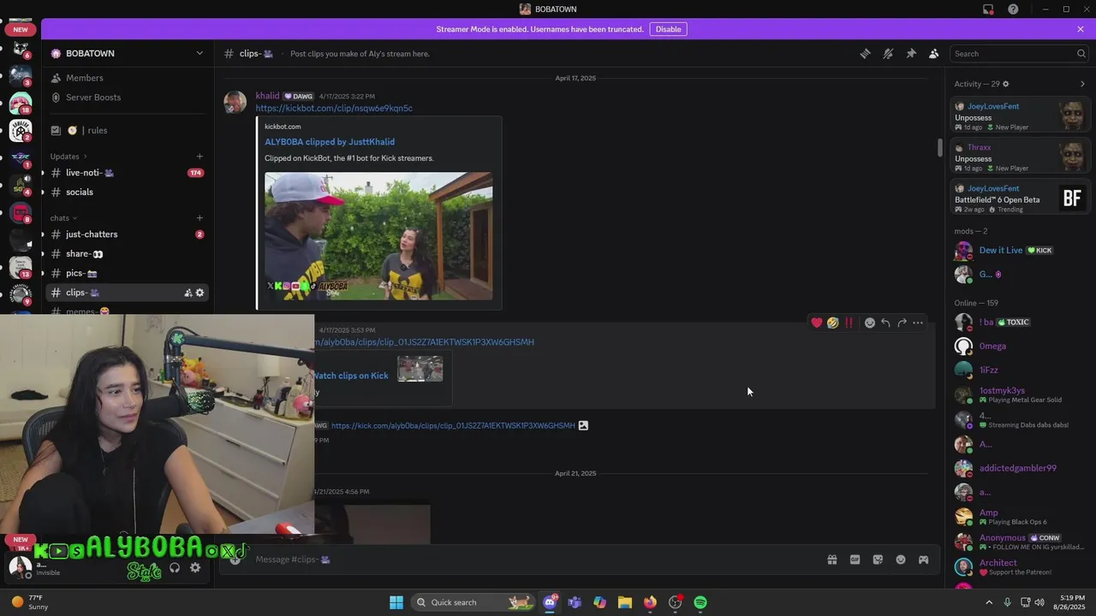
Task: Open the pics channel
Action: 128,273
